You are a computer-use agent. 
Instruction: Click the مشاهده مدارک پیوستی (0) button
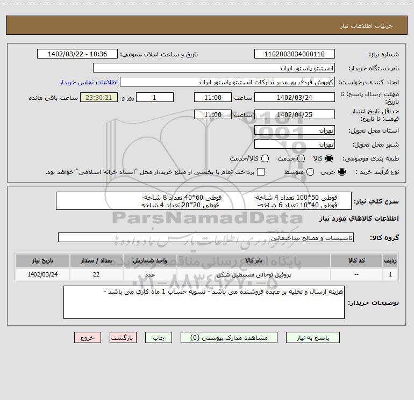pyautogui.click(x=229, y=338)
